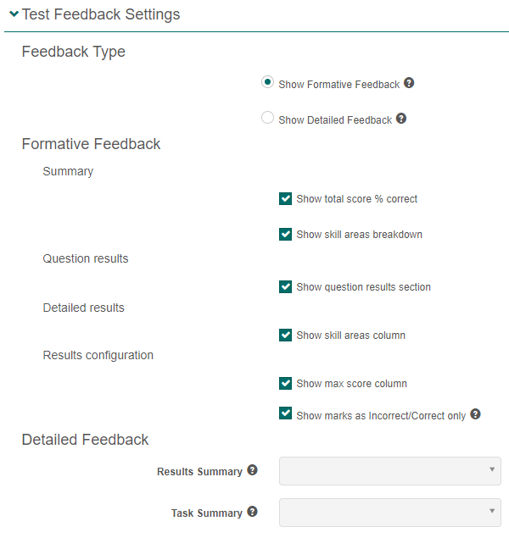Click the Test Feedback Settings heading
This screenshot has width=509, height=538.
(101, 14)
